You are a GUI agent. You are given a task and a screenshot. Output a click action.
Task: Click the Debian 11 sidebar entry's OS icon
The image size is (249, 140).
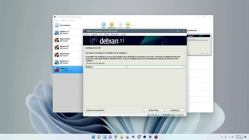pos(57,70)
